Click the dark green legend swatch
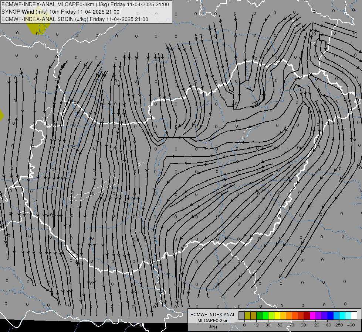Screen dimensions: 362x332 (x=259, y=316)
